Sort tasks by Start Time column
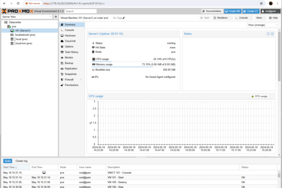 [15, 167]
